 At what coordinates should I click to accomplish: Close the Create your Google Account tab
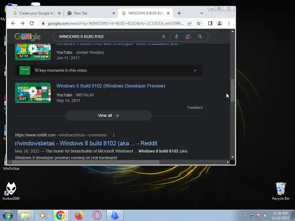[x=59, y=13]
